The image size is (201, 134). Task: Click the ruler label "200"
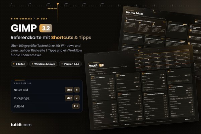[84, 3]
